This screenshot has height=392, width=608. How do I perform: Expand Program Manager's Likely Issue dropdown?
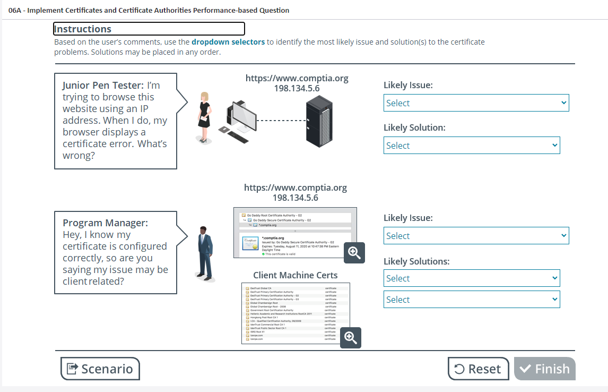click(476, 236)
